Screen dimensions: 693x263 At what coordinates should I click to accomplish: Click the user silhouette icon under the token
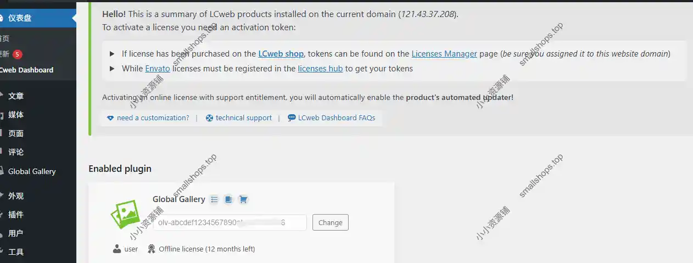click(x=117, y=249)
